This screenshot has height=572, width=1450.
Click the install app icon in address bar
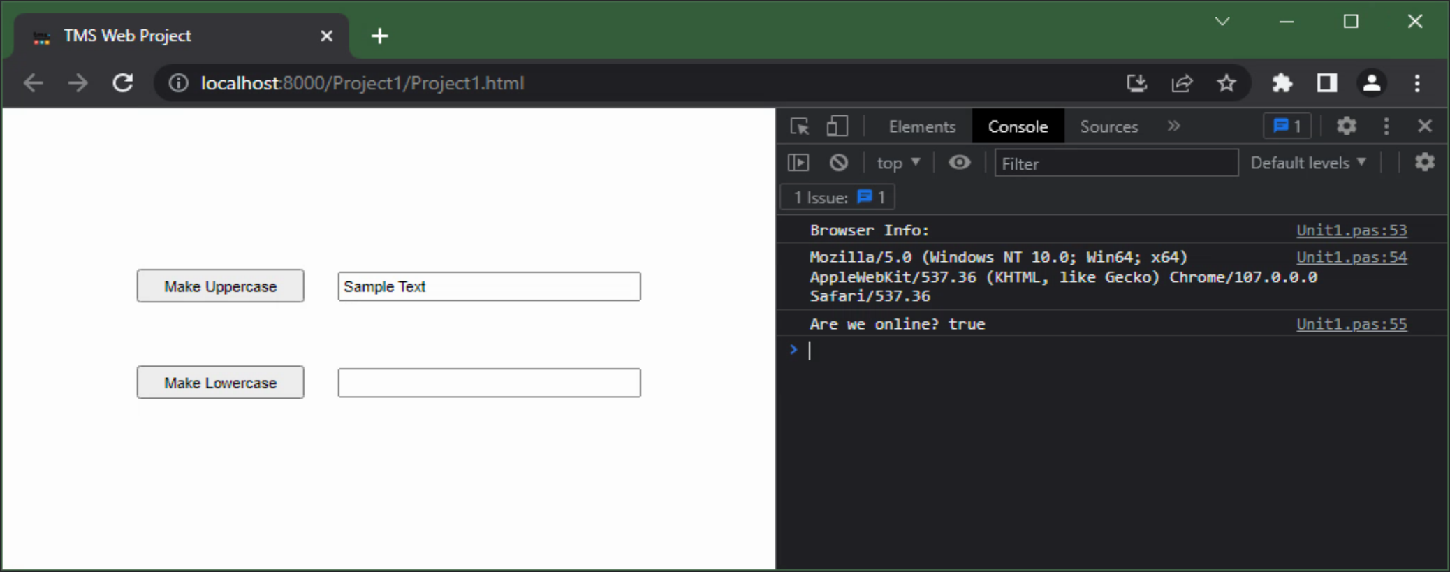click(x=1136, y=83)
